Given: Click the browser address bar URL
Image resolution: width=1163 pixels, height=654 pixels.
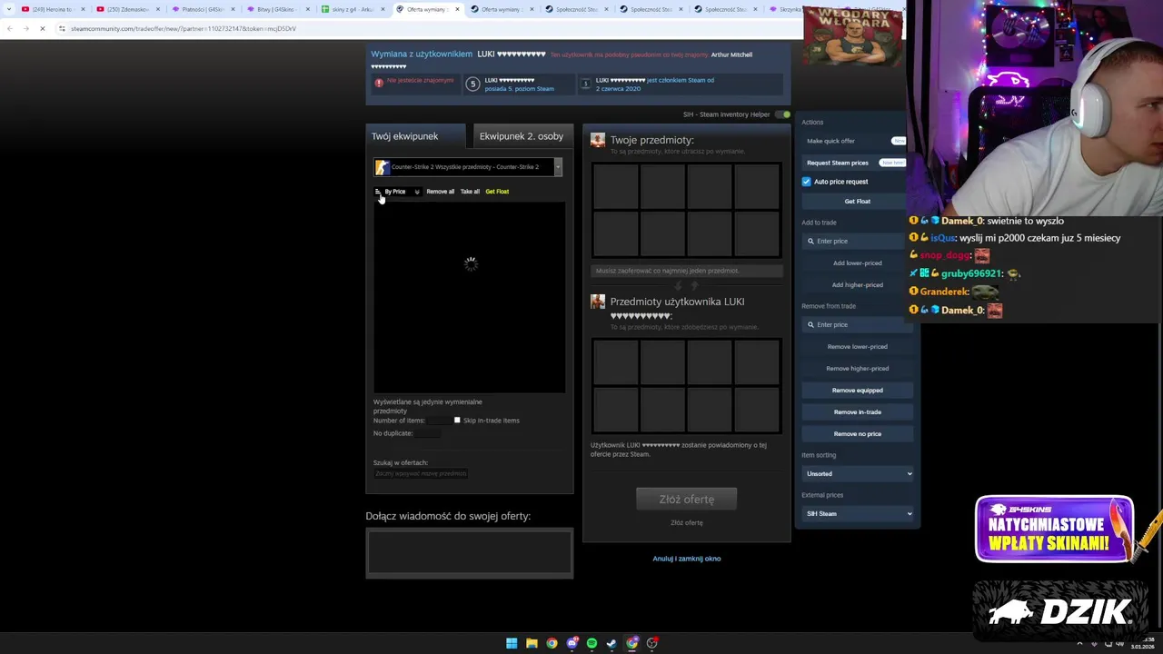Looking at the screenshot, I should [183, 28].
